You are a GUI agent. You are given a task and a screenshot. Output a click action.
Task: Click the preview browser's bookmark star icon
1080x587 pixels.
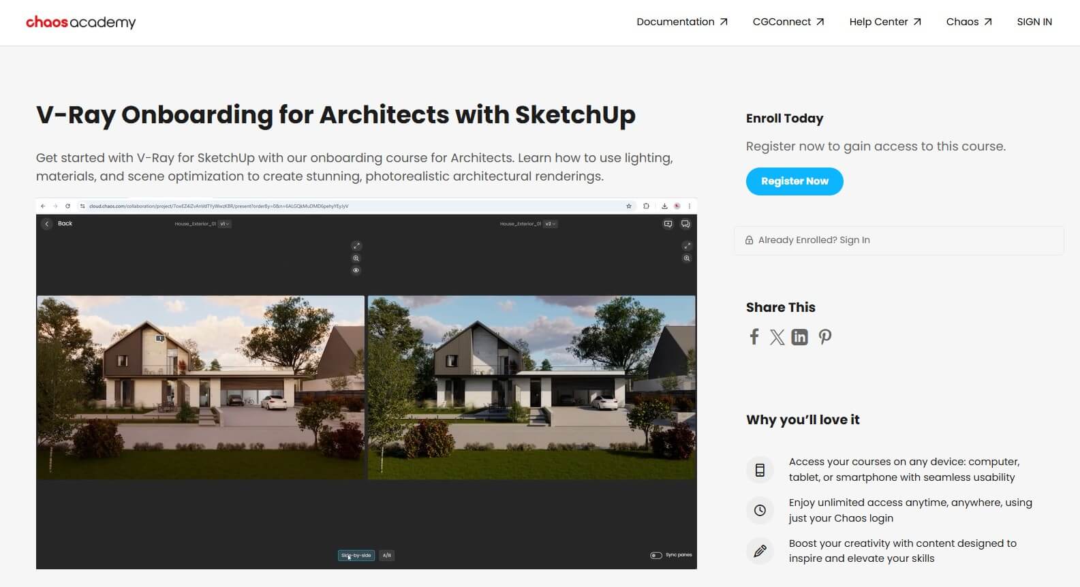point(628,206)
